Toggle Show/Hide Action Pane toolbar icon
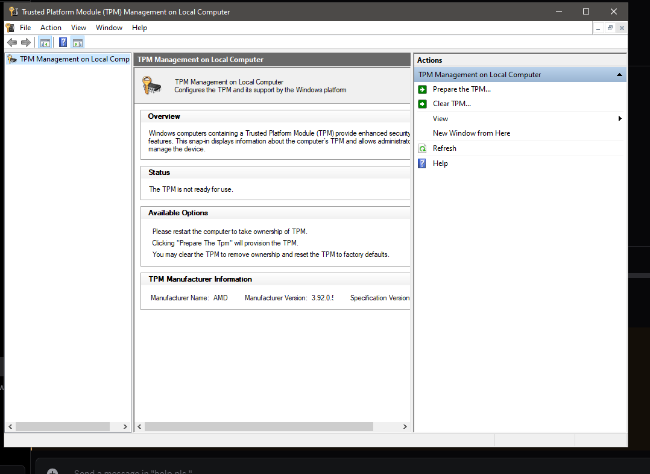650x474 pixels. (78, 42)
